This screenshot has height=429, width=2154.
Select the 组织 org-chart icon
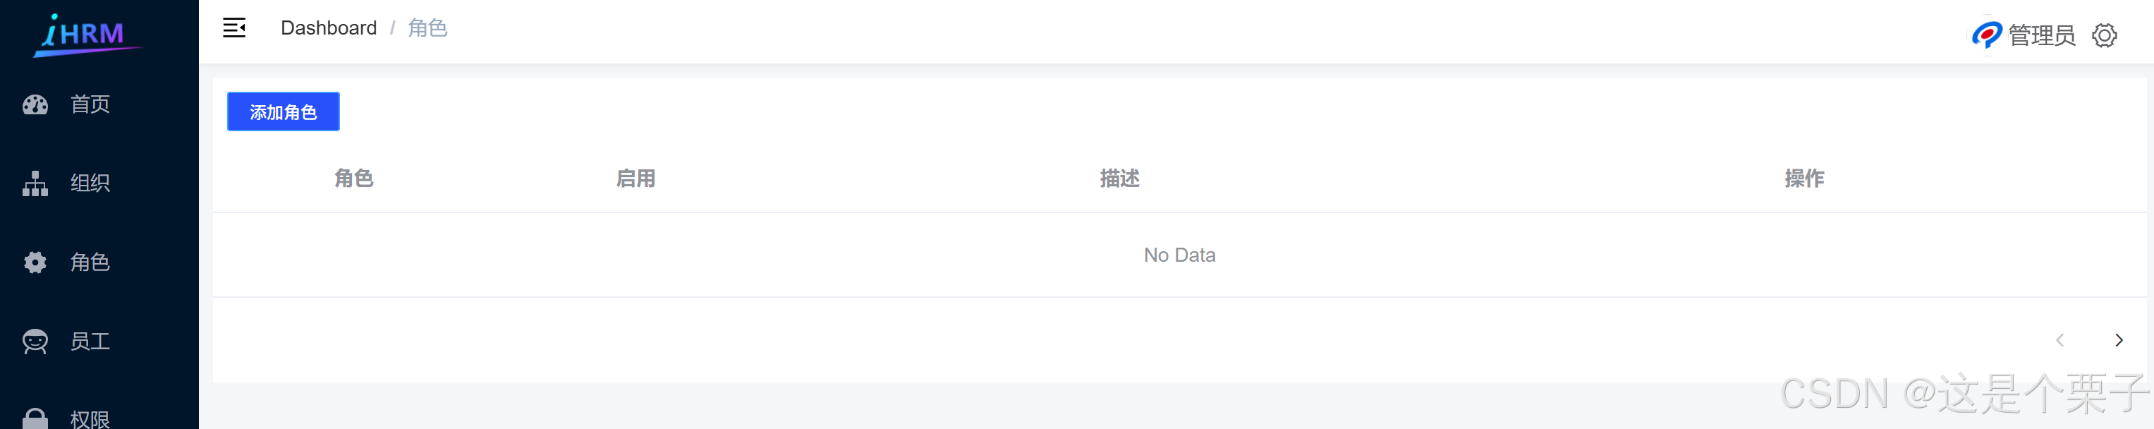(x=35, y=183)
